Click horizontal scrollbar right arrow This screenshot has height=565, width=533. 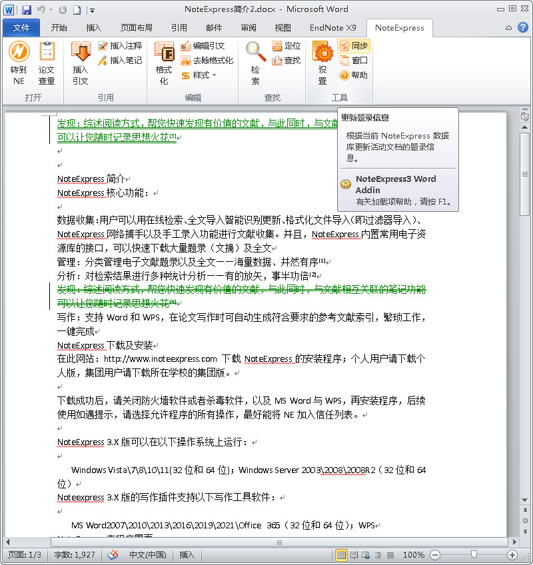pos(514,542)
